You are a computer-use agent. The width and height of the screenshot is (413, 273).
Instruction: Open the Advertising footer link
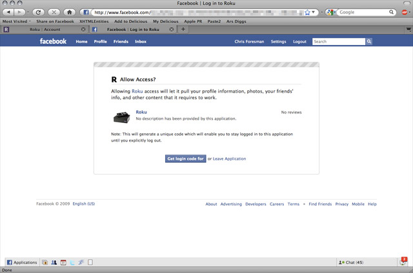(231, 204)
